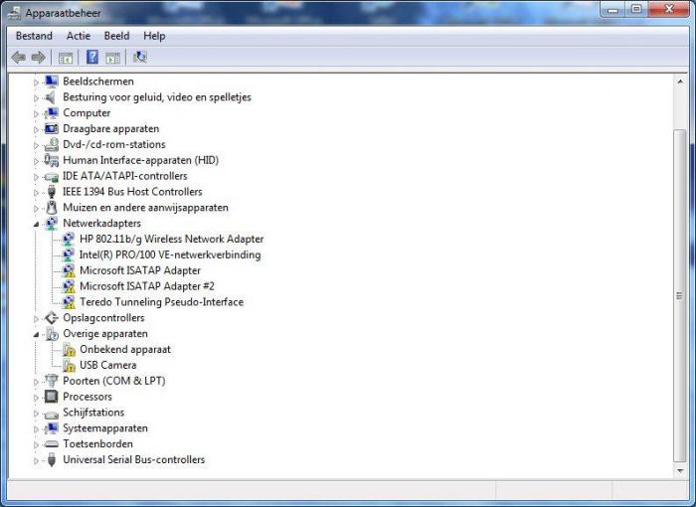
Task: Click the warning icon of USB Camera
Action: click(x=69, y=366)
